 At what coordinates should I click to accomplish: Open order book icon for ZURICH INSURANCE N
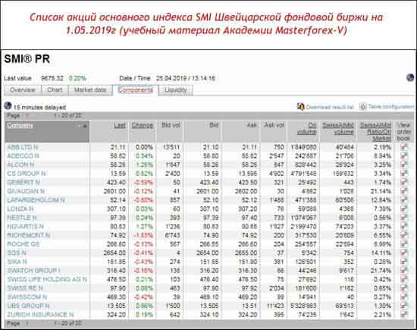click(404, 315)
